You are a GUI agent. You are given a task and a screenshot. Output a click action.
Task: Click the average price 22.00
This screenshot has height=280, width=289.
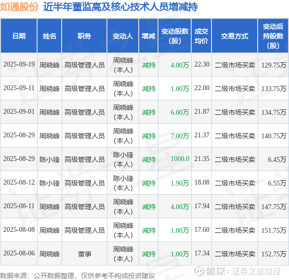point(202,88)
